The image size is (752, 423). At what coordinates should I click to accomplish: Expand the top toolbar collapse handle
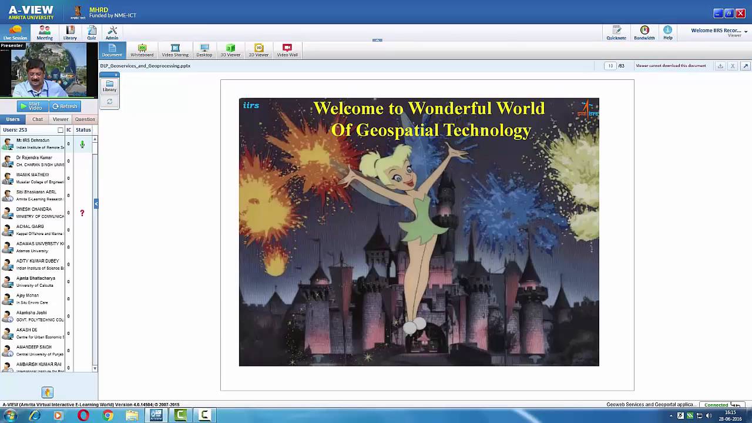[x=377, y=41]
